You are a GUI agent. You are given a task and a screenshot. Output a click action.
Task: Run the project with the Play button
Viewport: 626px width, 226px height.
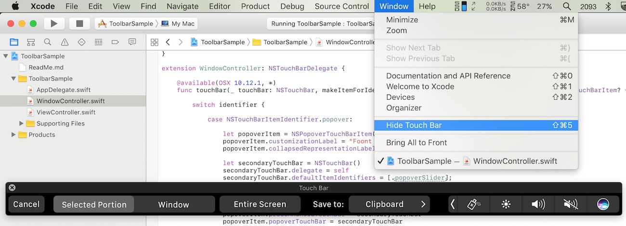tap(54, 24)
